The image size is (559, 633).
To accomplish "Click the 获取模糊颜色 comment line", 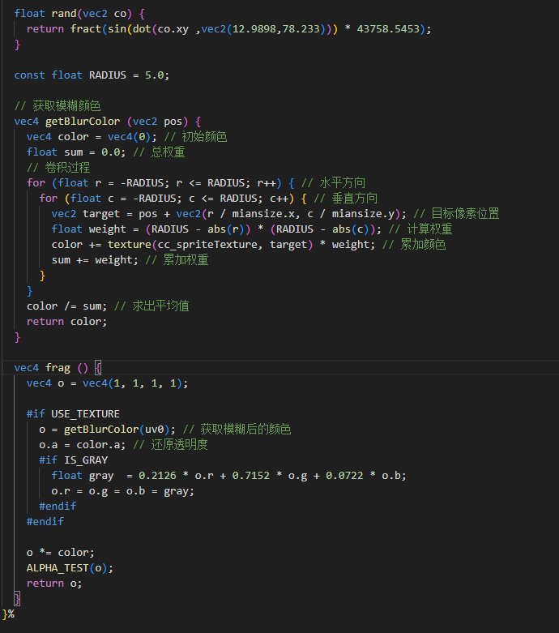I will 58,105.
